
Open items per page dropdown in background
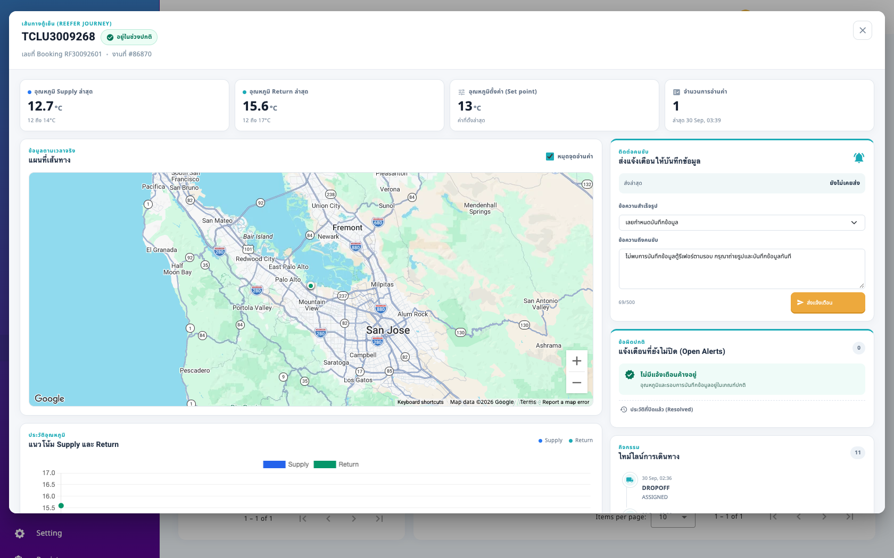(673, 517)
